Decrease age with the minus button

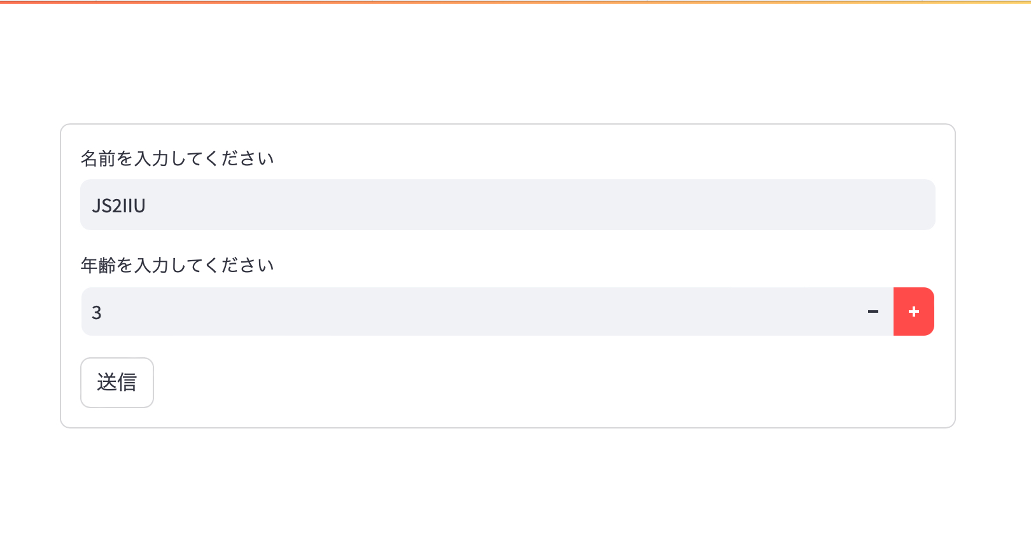(873, 312)
